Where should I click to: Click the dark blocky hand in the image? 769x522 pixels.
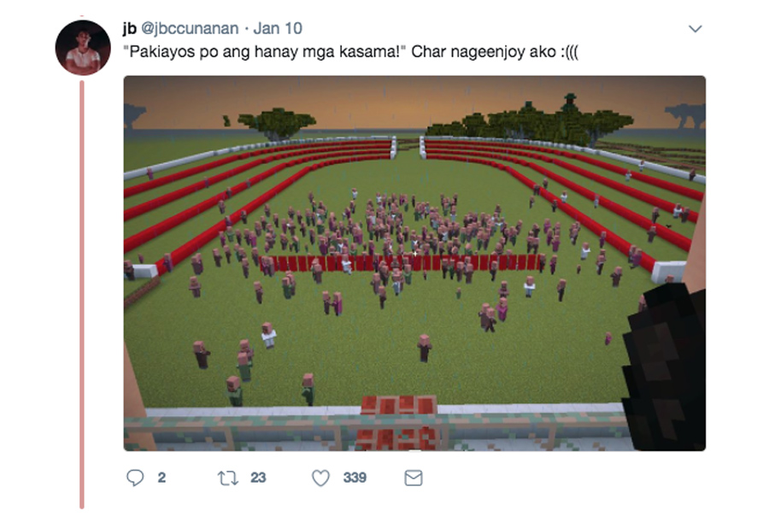click(665, 367)
